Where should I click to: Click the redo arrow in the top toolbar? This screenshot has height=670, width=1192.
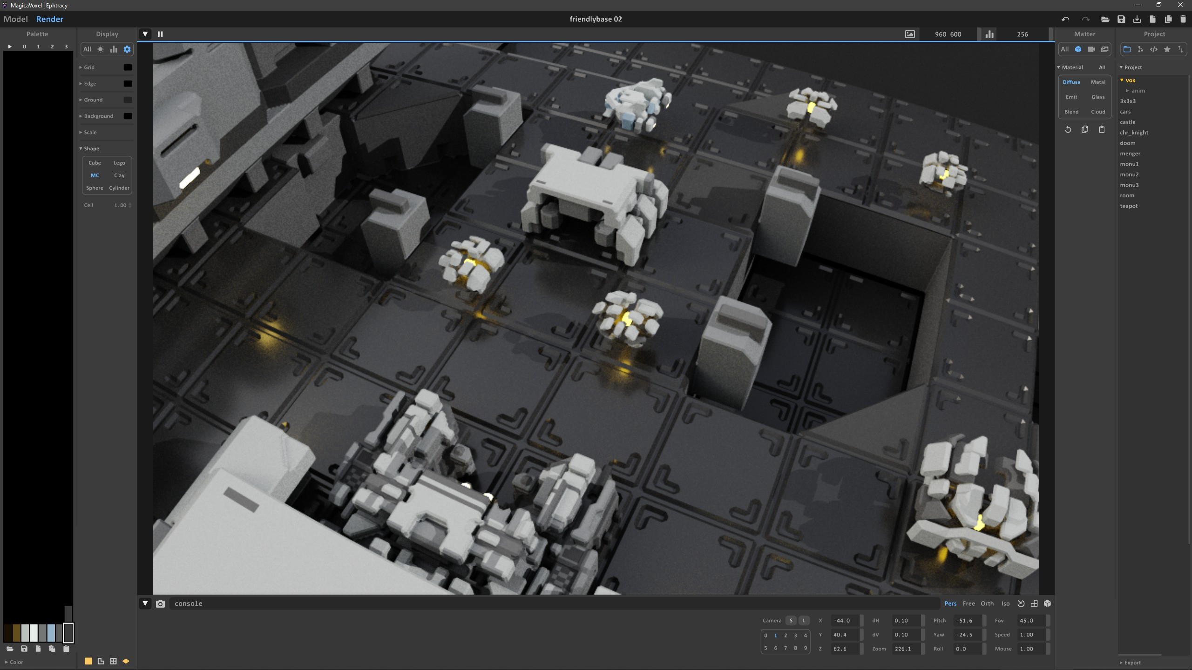(1085, 19)
